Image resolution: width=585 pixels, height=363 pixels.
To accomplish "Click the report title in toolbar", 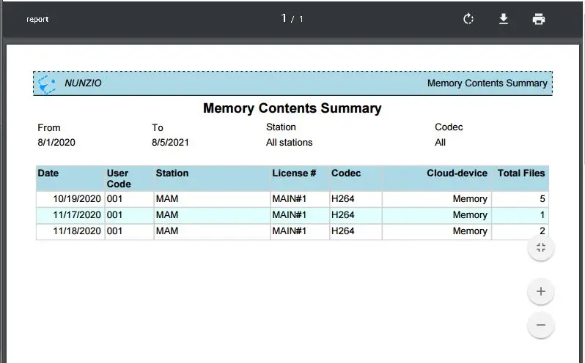I will (x=37, y=19).
